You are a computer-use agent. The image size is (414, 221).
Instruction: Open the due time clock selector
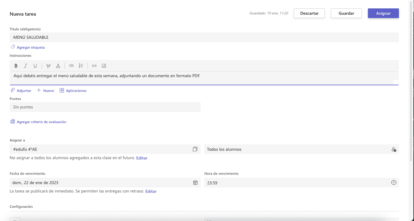(394, 183)
